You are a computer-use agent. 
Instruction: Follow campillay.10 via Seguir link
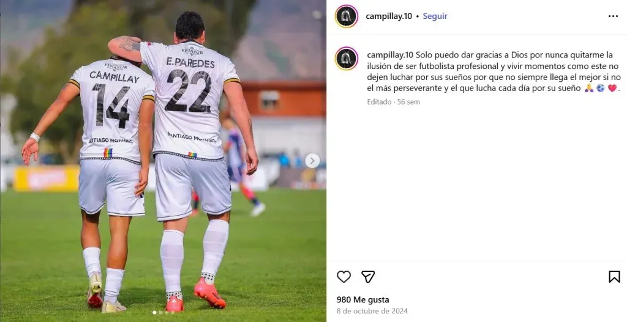coord(435,16)
